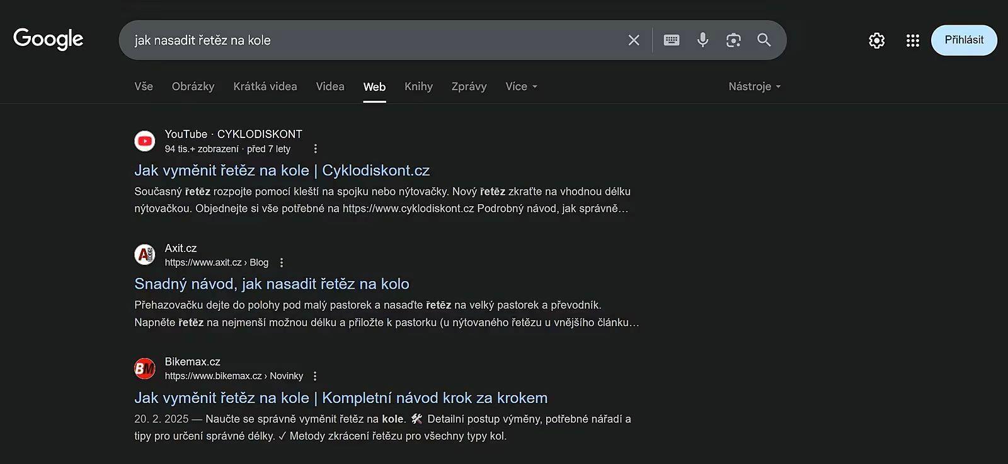Expand the Nástroje dropdown
1008x464 pixels.
tap(755, 86)
